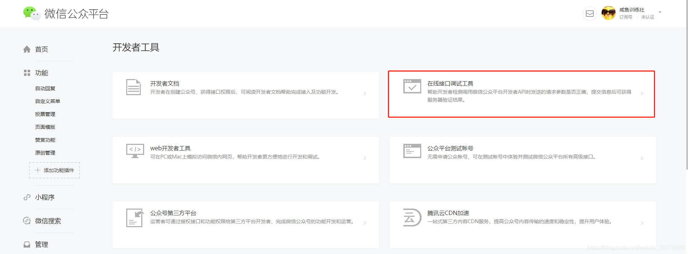Click the 未认证 status label
Screen dimensions: 688x254
[647, 17]
